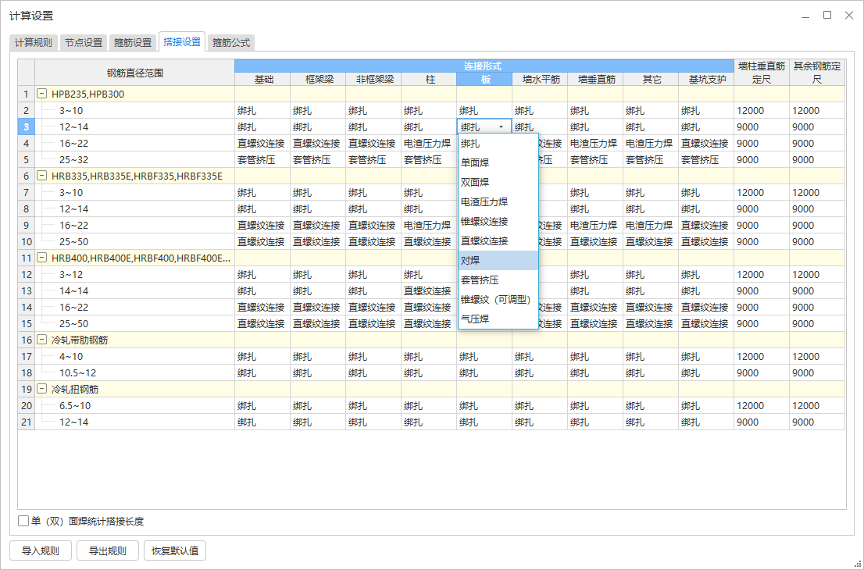Open the 节点设置 tab
This screenshot has width=864, height=570.
tap(84, 43)
